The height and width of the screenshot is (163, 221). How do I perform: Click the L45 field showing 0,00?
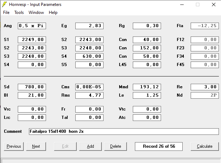(147, 65)
